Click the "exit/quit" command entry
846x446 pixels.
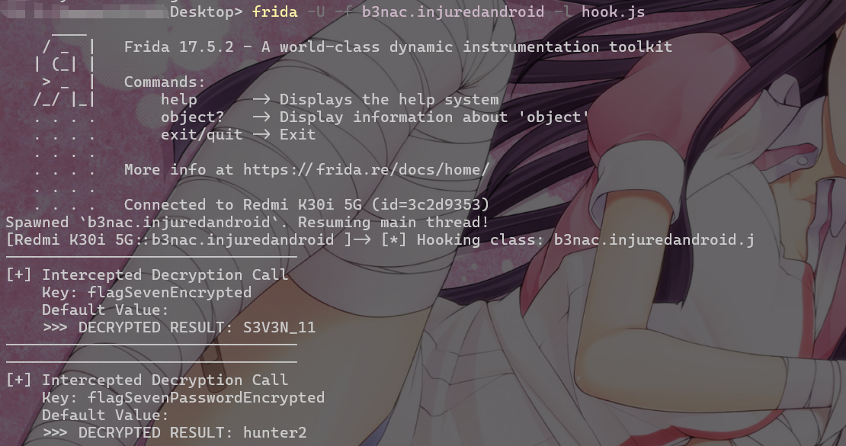[x=201, y=135]
